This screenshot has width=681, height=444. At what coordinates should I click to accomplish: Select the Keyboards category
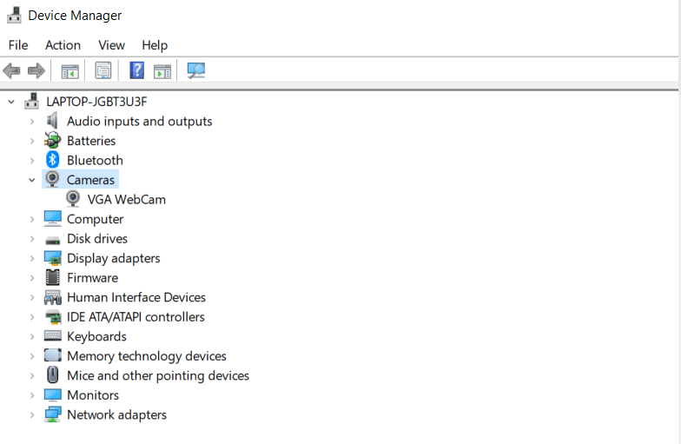pos(96,337)
